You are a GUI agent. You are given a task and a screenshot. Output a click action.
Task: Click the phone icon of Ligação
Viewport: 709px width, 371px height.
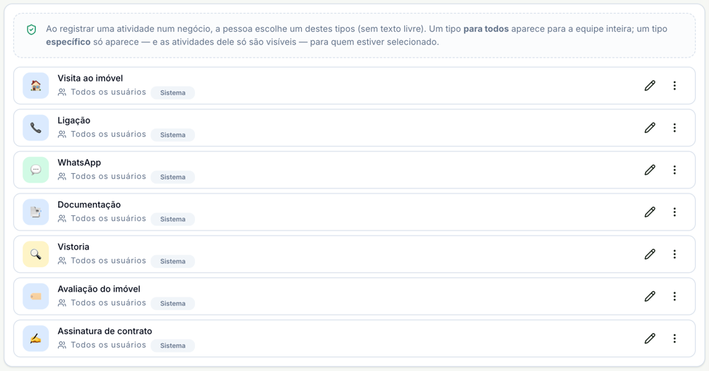36,127
